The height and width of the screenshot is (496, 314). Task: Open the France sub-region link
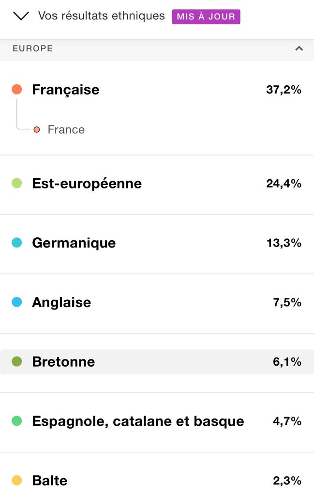click(66, 129)
